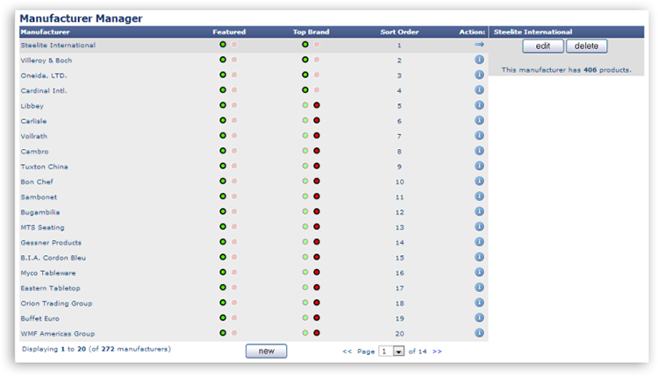Open Buffet Euro info icon
The width and height of the screenshot is (658, 376).
pyautogui.click(x=479, y=318)
